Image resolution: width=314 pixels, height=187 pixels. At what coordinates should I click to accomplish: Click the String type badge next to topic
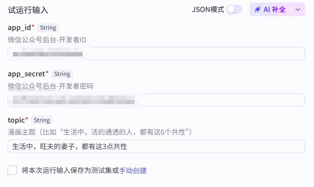coord(42,120)
